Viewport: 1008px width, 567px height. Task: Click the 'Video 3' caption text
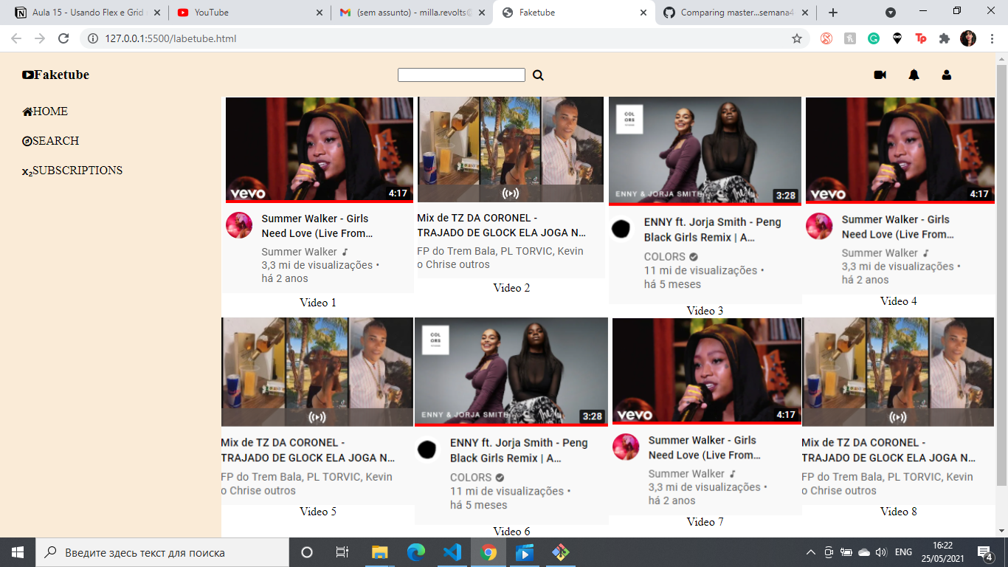click(x=705, y=310)
